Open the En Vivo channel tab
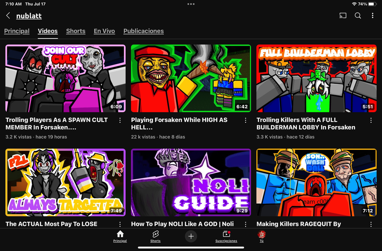 [x=104, y=31]
